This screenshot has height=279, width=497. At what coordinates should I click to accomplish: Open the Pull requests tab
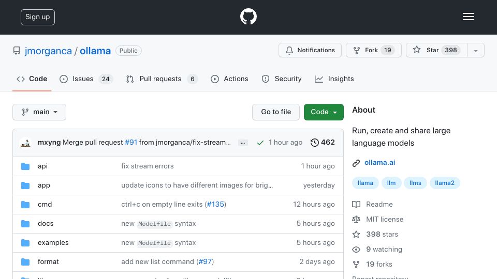coord(162,79)
